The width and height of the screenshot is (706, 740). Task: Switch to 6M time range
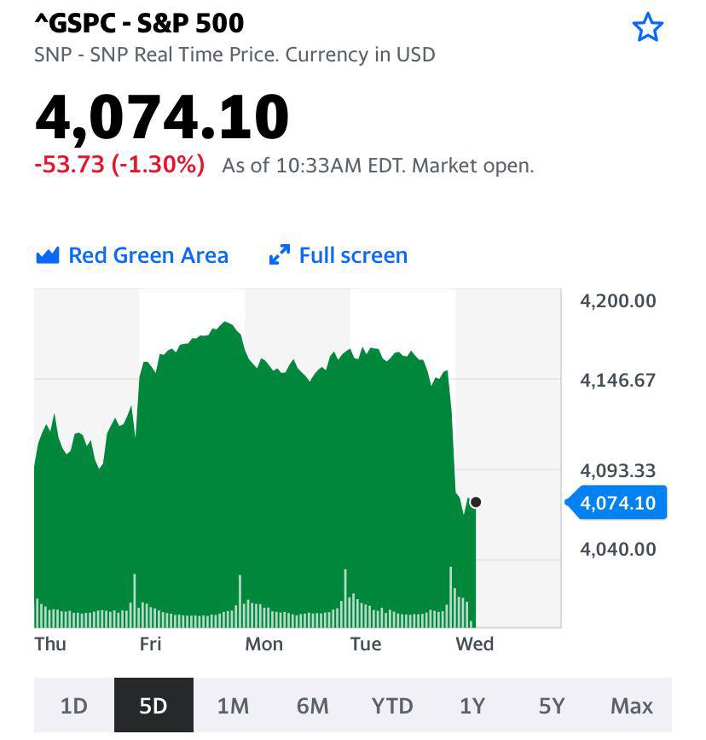(313, 706)
